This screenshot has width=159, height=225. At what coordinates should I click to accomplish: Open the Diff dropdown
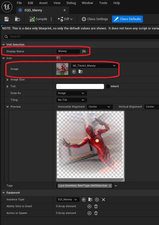[65, 19]
